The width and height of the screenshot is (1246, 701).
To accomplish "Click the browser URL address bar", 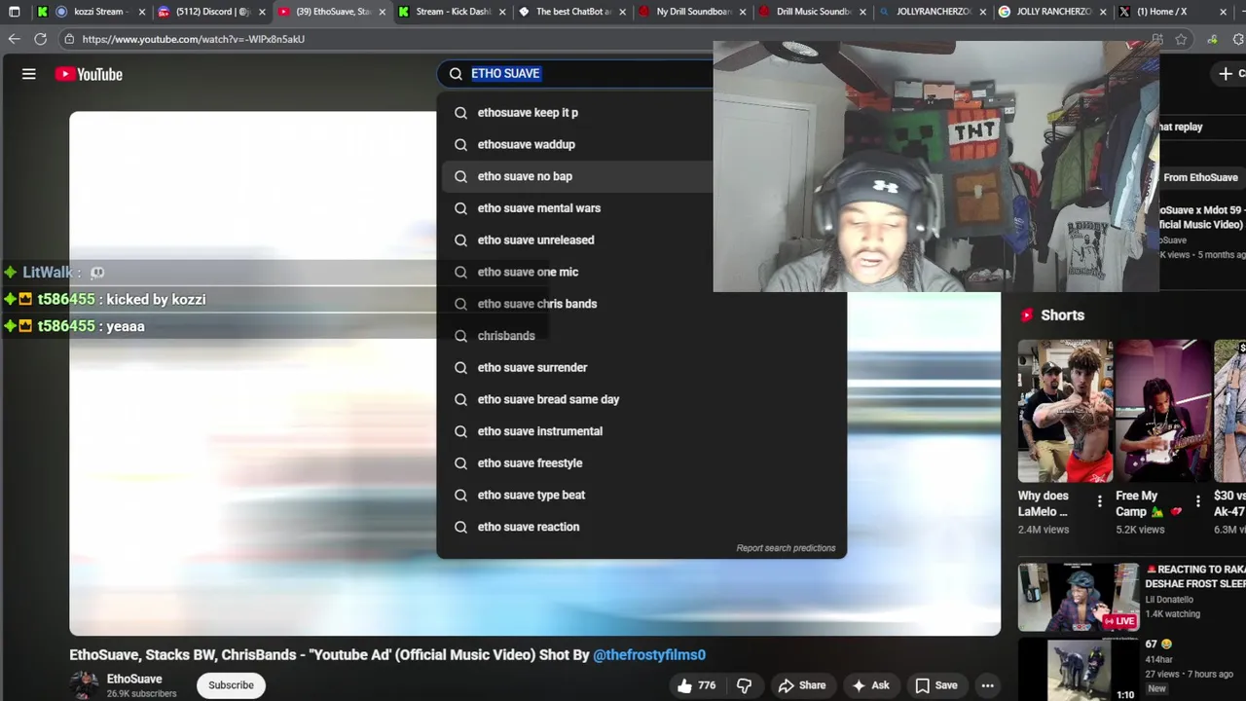I will pos(604,39).
